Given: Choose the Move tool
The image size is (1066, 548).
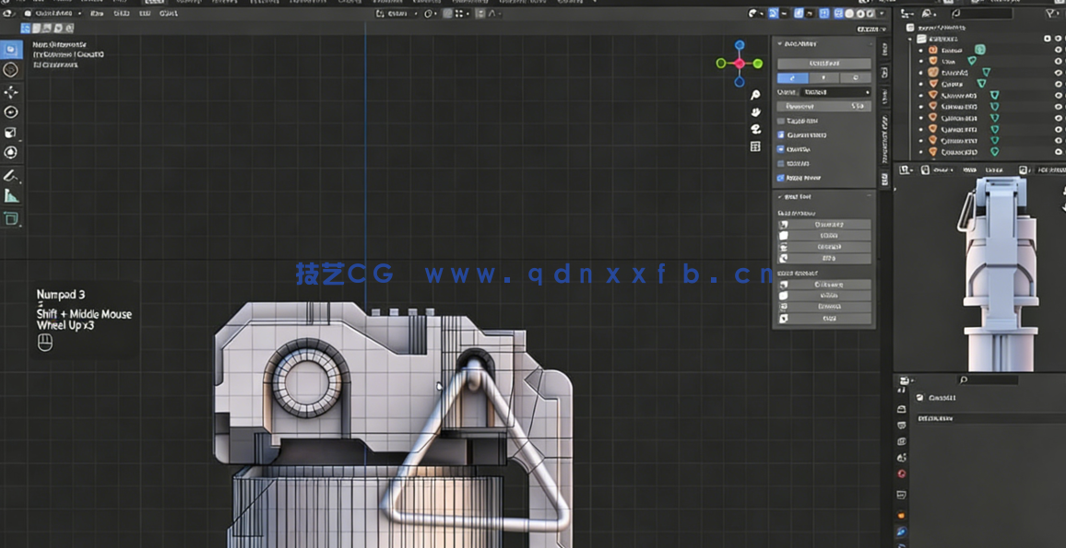Looking at the screenshot, I should coord(11,92).
